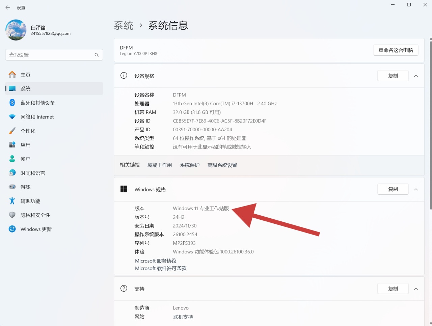This screenshot has width=432, height=326.
Task: Click the account email 2415557828@qq.com
Action: 51,33
